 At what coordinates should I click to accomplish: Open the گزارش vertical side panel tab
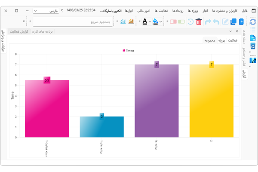pyautogui.click(x=244, y=74)
